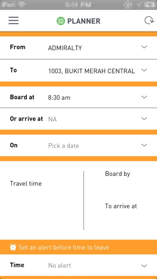Open the hamburger menu
This screenshot has height=279, width=157.
(14, 20)
